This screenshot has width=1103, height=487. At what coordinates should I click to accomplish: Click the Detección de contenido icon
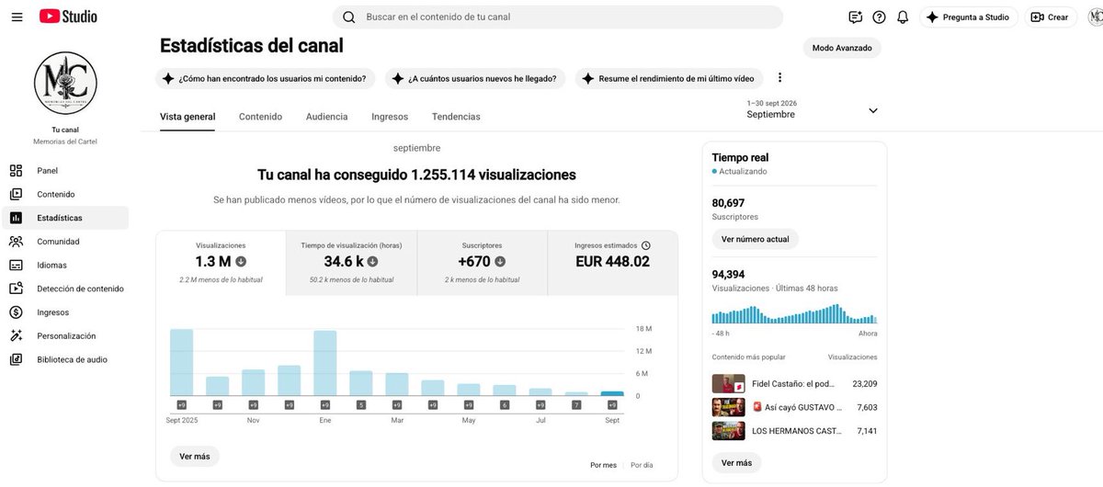click(x=16, y=289)
